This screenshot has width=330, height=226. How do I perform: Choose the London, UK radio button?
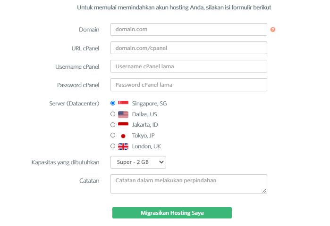113,146
